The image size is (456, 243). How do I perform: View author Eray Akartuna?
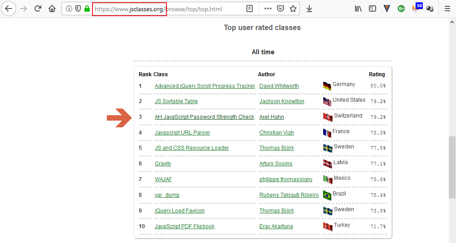(276, 226)
